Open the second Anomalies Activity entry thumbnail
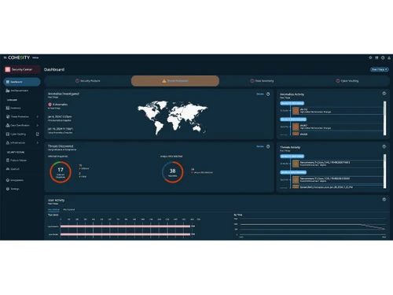This screenshot has width=393, height=295. [x=296, y=127]
